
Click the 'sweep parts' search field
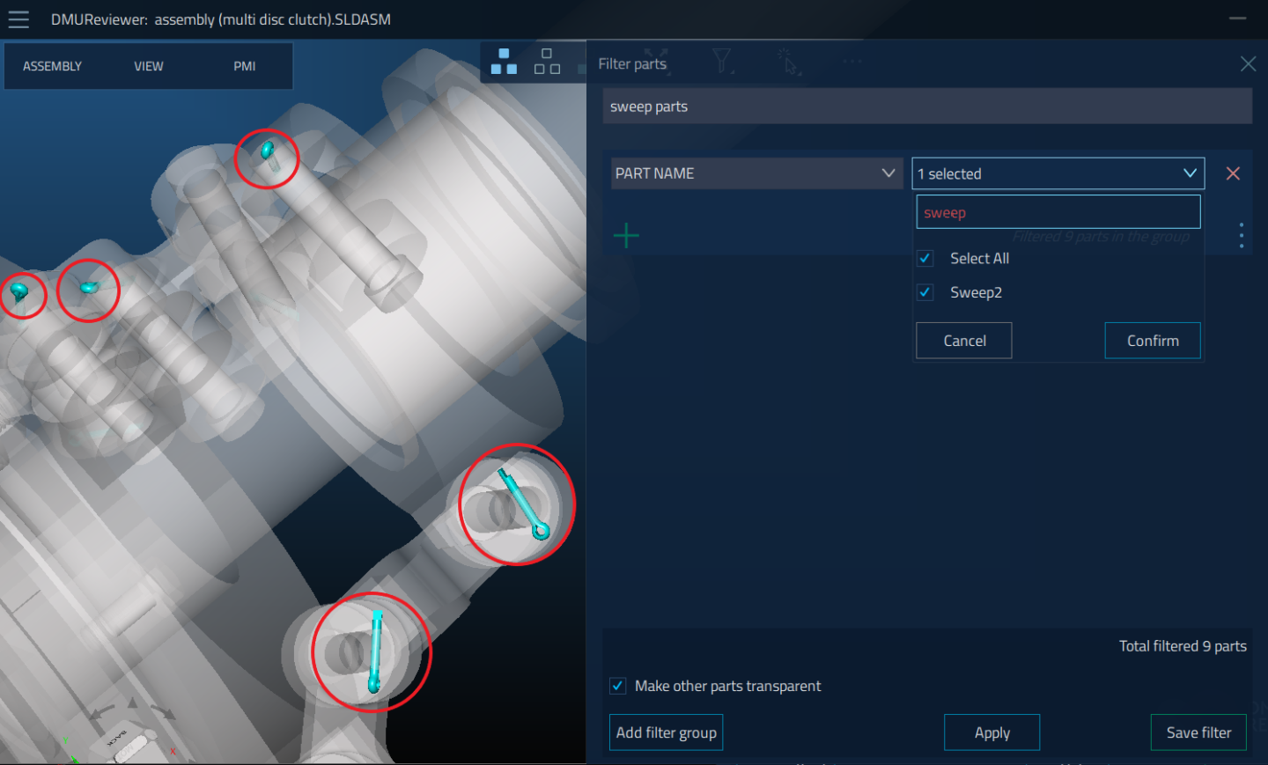click(x=927, y=106)
